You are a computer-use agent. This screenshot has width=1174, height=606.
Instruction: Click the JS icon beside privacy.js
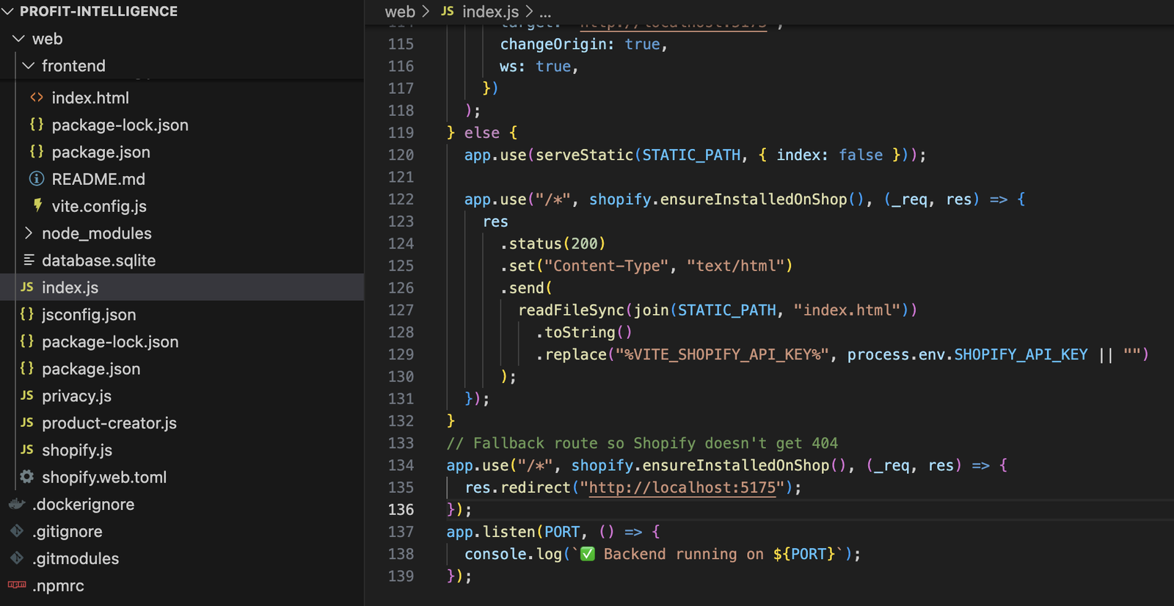(27, 396)
